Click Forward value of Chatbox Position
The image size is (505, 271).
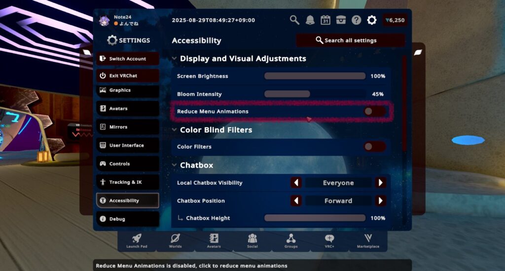(338, 201)
